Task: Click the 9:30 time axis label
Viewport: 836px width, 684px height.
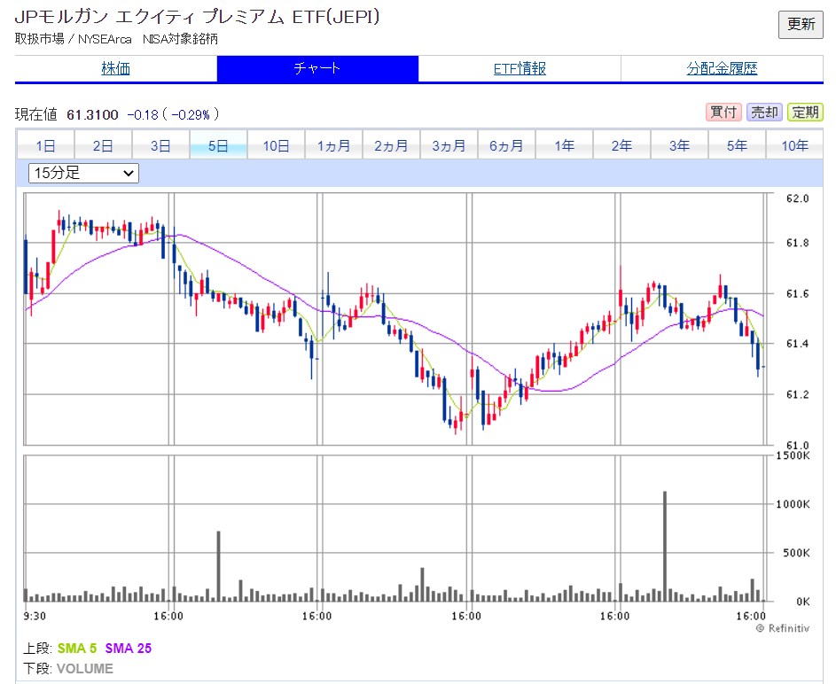Action: (35, 617)
